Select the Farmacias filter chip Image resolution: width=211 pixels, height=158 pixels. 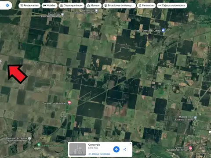146,6
